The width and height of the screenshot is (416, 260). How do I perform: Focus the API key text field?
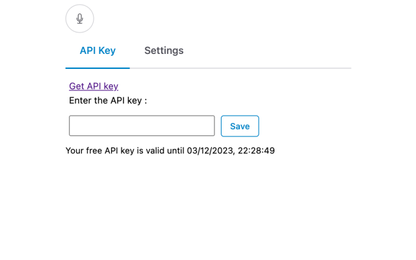point(142,125)
